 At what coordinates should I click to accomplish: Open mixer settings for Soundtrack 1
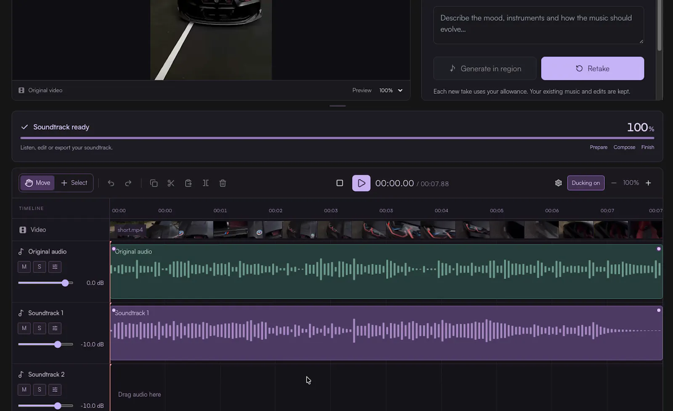coord(55,328)
